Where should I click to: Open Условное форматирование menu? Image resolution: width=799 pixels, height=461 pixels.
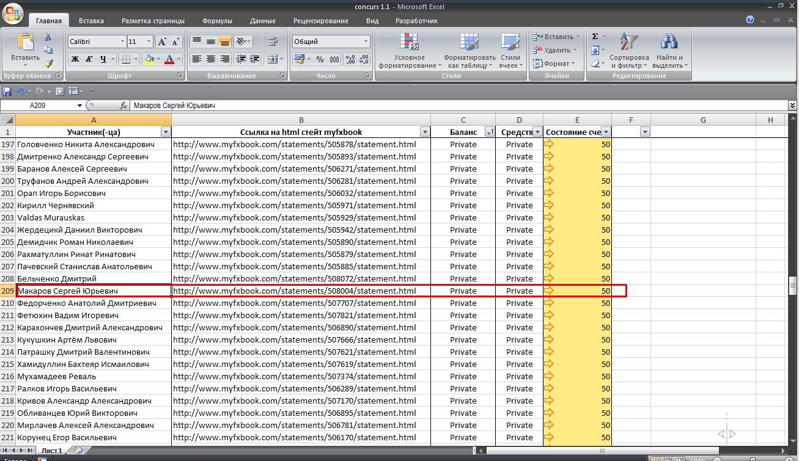click(410, 50)
